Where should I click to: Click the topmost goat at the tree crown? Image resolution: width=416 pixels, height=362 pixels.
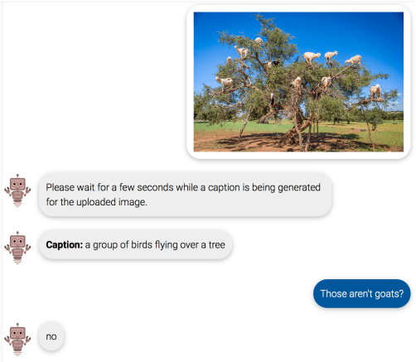click(259, 41)
